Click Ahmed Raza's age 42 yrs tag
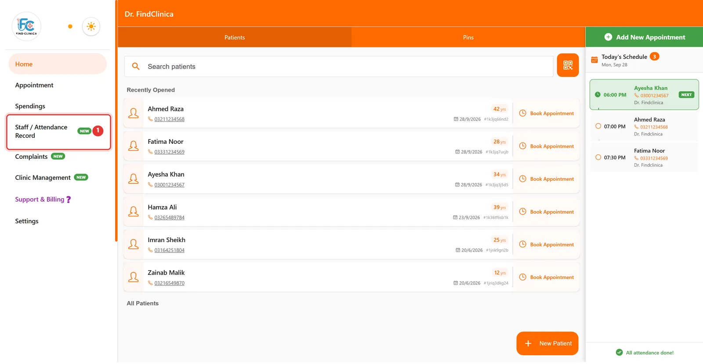 [500, 109]
